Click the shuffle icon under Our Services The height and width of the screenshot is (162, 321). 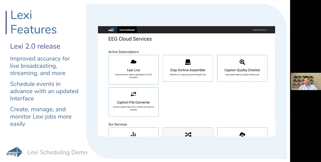(188, 134)
